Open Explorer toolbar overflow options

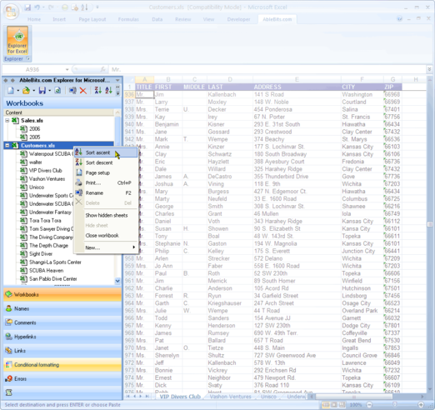click(x=117, y=90)
